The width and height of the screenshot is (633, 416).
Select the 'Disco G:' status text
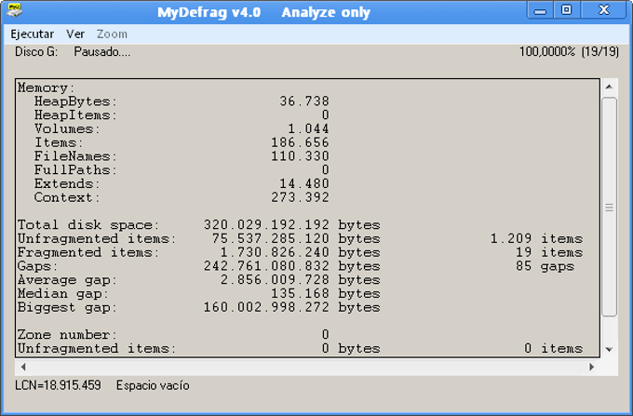(36, 52)
